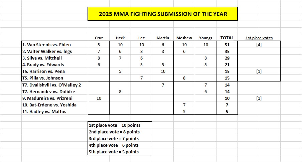Click the Meshew column header
Image resolution: width=302 pixels, height=162 pixels.
tap(184, 38)
